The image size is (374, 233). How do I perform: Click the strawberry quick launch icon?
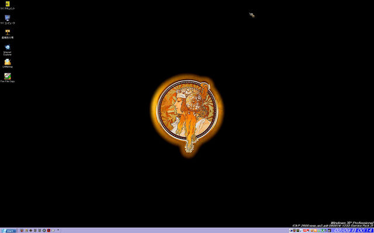pos(22,231)
